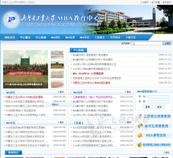This screenshot has height=158, width=173.
Task: Open 留学生成绩查询 banner icon
Action: [x=154, y=126]
